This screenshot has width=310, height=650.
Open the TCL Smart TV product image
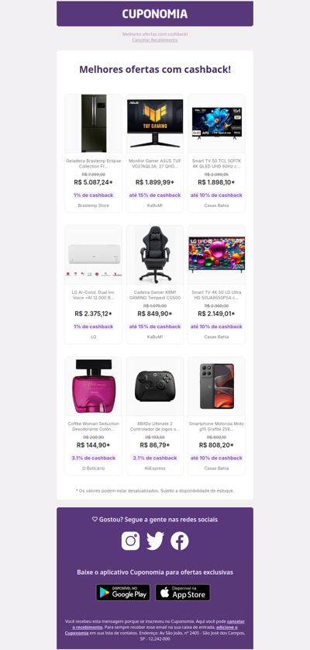216,123
